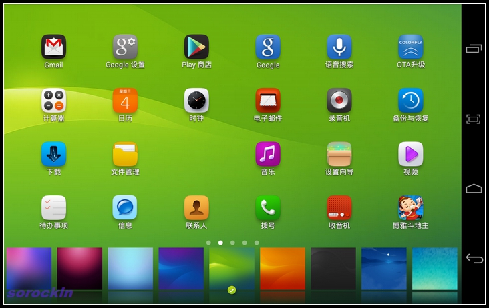Viewport: 489px width, 308px height.
Task: Launch the 设置向导 setup wizard
Action: pyautogui.click(x=339, y=154)
